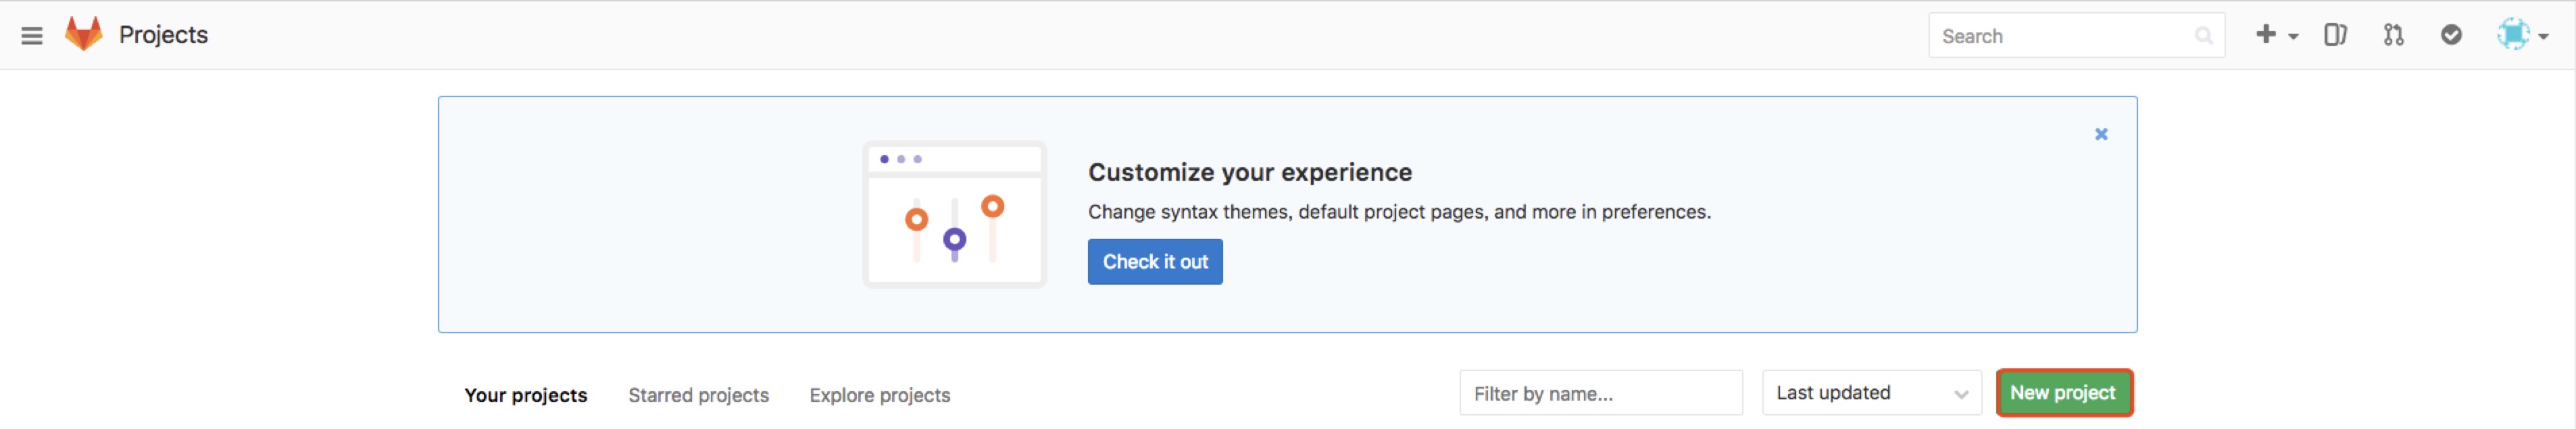
Task: Go to the Explore projects tab
Action: [x=879, y=395]
